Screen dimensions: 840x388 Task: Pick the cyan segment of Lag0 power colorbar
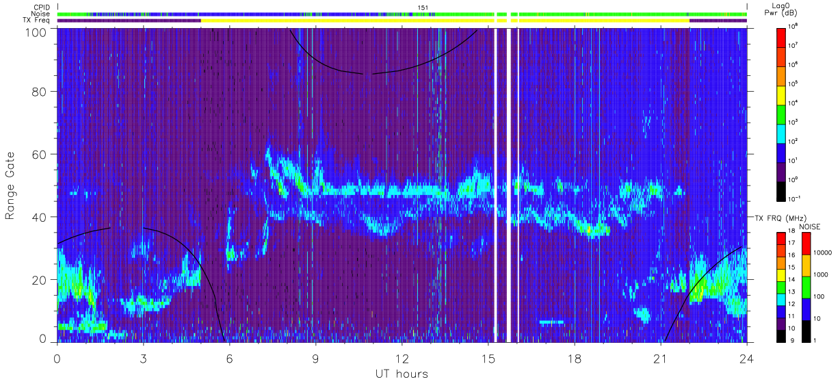[781, 133]
